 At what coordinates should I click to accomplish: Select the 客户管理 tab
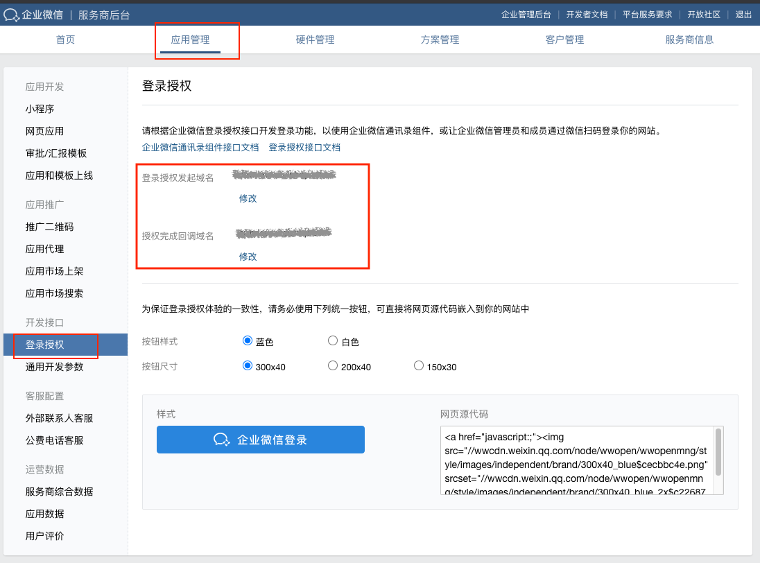click(564, 40)
